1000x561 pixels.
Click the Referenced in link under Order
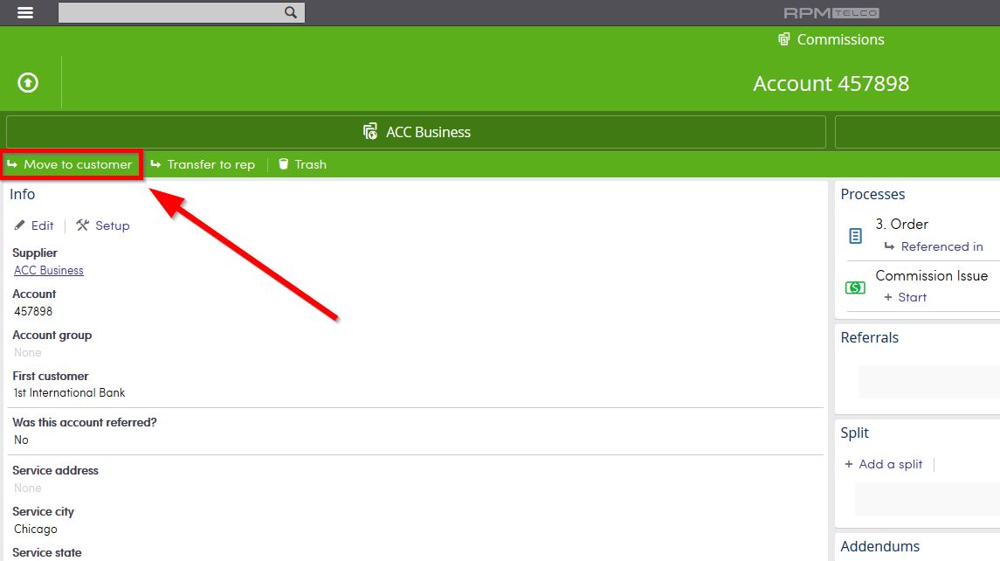click(x=943, y=246)
